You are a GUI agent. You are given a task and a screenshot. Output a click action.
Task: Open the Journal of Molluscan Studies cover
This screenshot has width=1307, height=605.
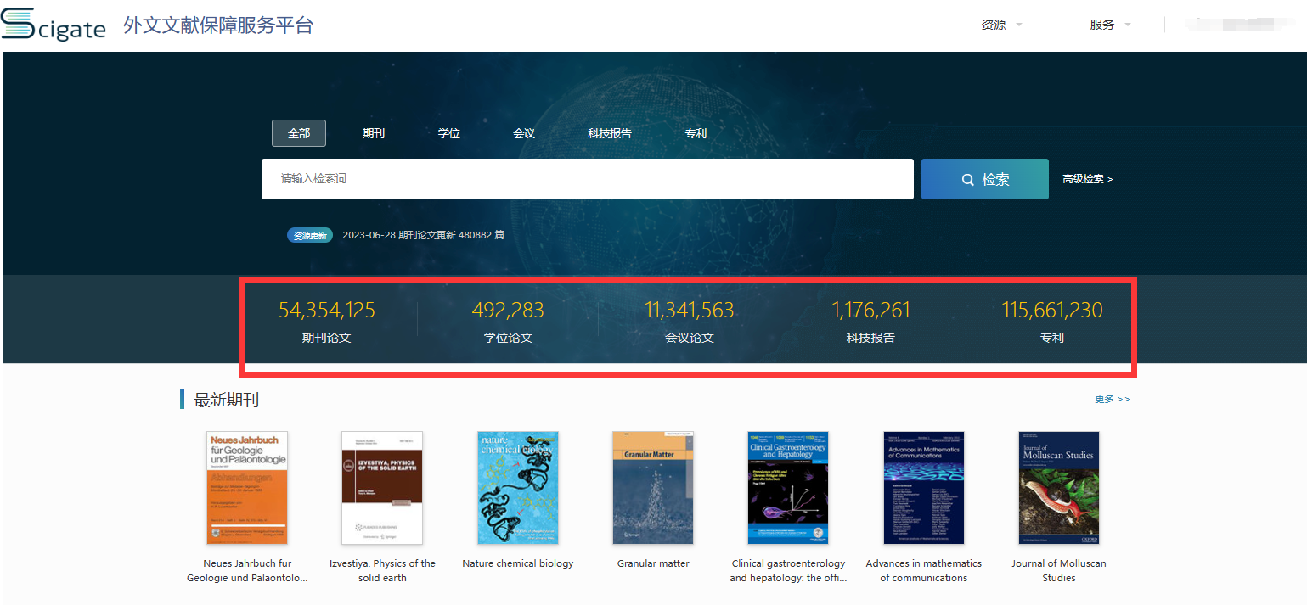pos(1058,487)
